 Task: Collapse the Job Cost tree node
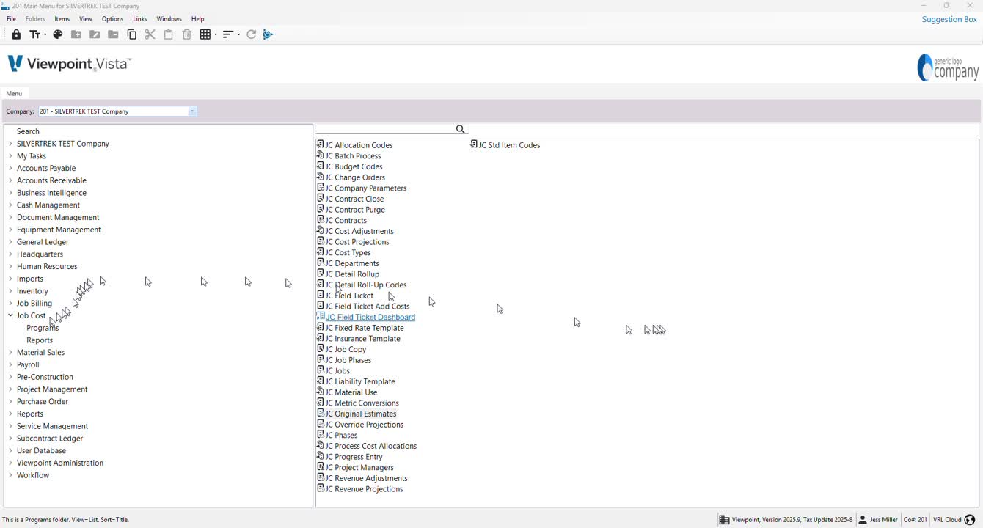pos(10,315)
